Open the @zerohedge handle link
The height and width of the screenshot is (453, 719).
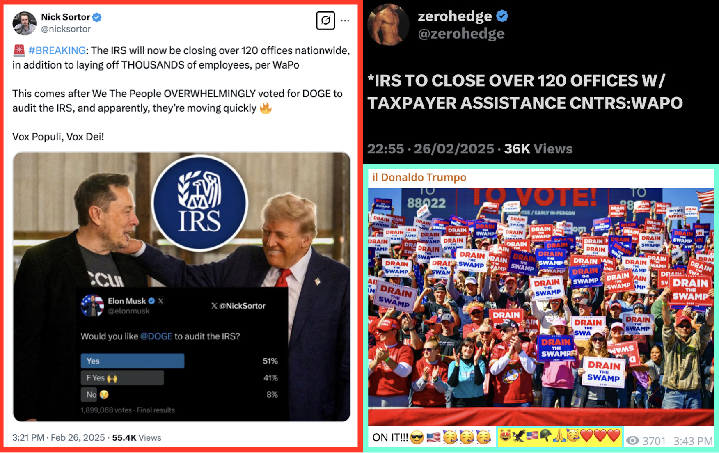coord(461,34)
